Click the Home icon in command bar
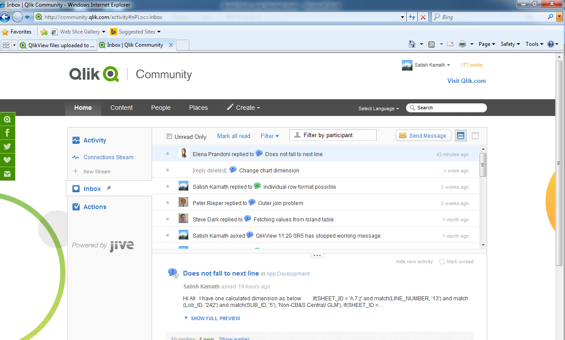This screenshot has width=565, height=340. point(412,44)
